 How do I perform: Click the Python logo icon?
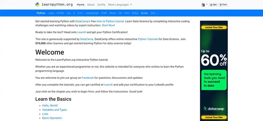(37, 5)
